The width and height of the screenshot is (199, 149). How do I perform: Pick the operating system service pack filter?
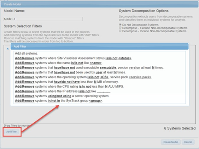tap(83, 77)
